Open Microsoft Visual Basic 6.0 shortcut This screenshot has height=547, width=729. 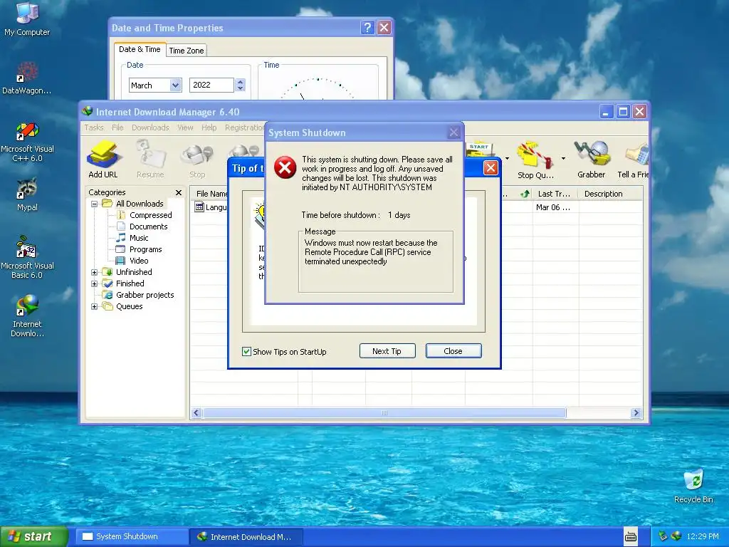(x=27, y=258)
